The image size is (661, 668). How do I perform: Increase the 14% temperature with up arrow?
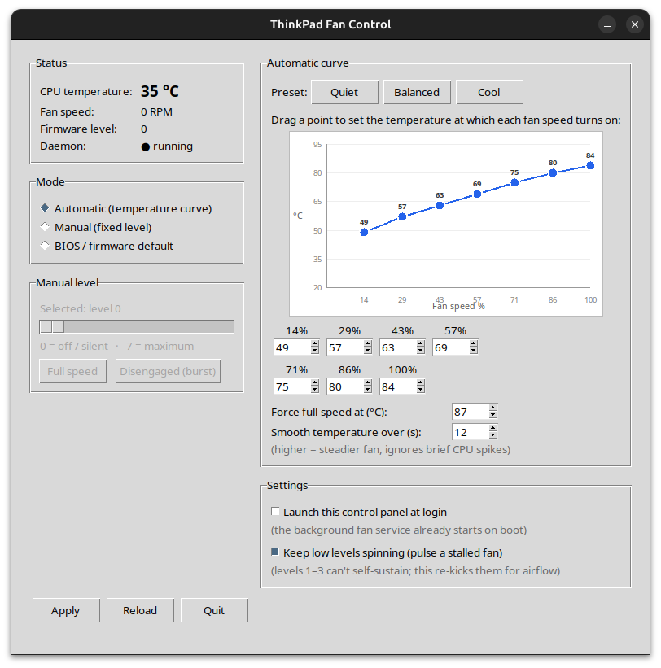(315, 344)
